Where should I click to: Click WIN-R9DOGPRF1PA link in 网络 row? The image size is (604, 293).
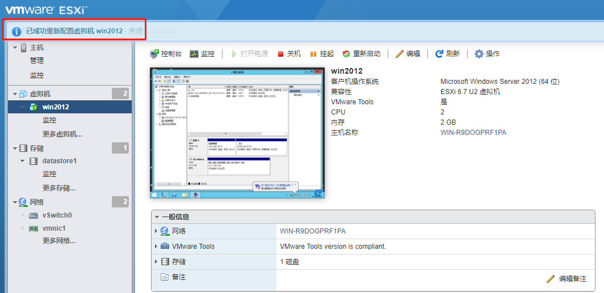tap(313, 231)
